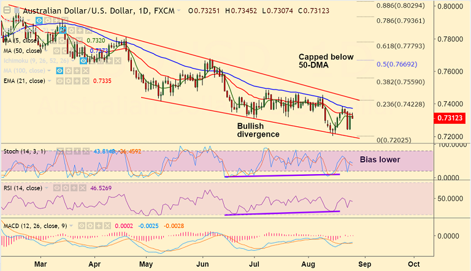471x271 pixels.
Task: Click the Sep label on the time axis
Action: point(364,264)
